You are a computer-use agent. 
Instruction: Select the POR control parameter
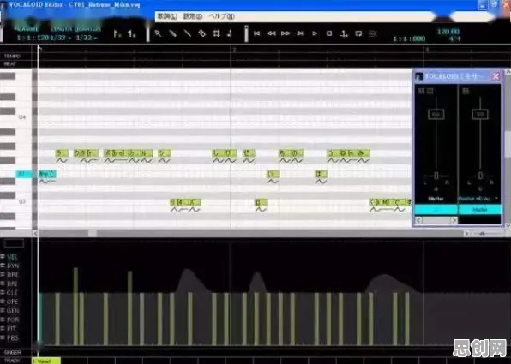[12, 319]
